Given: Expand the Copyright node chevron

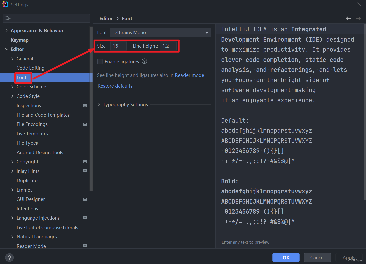Looking at the screenshot, I should coord(12,162).
